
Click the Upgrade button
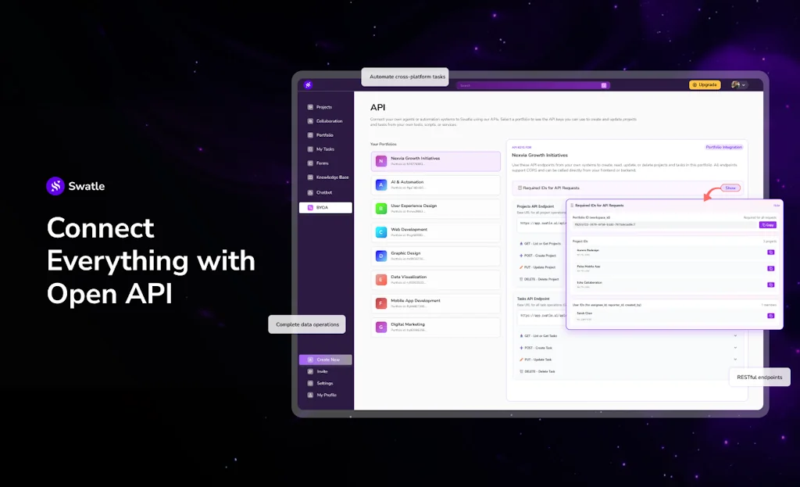(705, 85)
